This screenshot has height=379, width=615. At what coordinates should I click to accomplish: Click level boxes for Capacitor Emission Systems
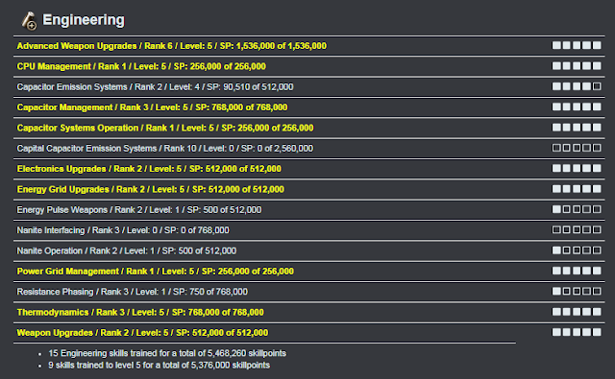point(577,86)
